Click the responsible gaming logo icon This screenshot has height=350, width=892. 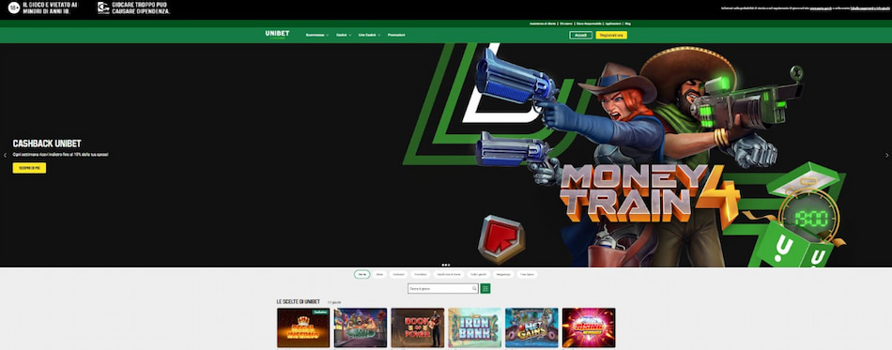point(103,8)
